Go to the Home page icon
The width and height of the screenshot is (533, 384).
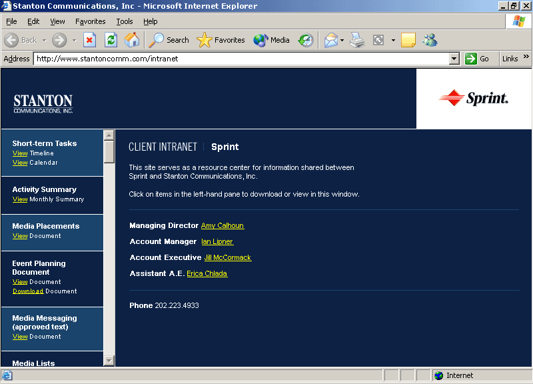pos(132,40)
